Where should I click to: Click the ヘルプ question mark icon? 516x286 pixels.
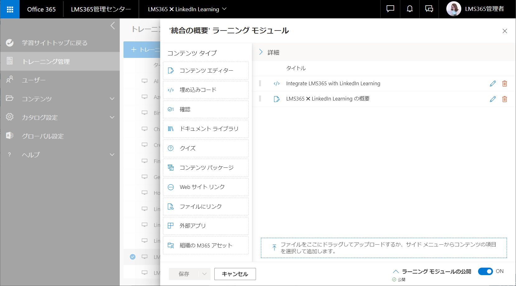pyautogui.click(x=10, y=154)
